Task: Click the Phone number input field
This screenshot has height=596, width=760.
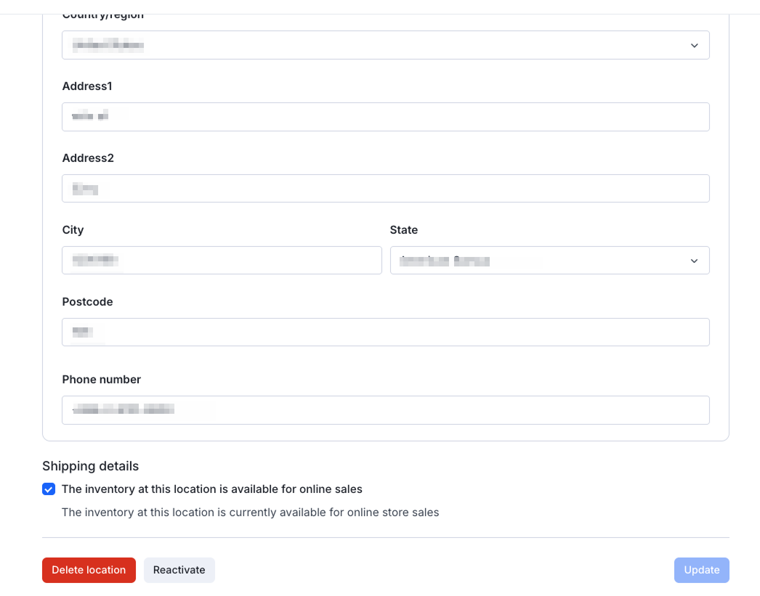Action: point(385,410)
